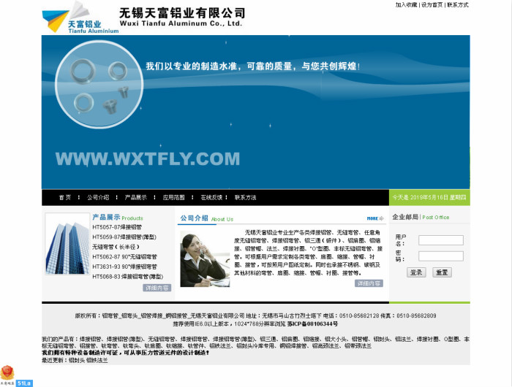Click the 加入收藏 link at top right

pos(406,4)
